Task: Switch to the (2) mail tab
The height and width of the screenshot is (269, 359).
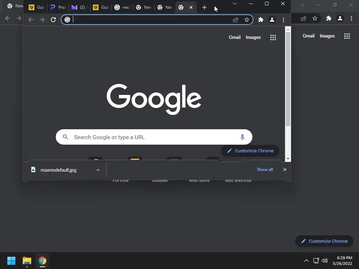Action: [79, 8]
